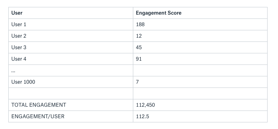Click the blank user cell above TOTAL ENGAGEMENT
The width and height of the screenshot is (278, 129).
[x=71, y=93]
